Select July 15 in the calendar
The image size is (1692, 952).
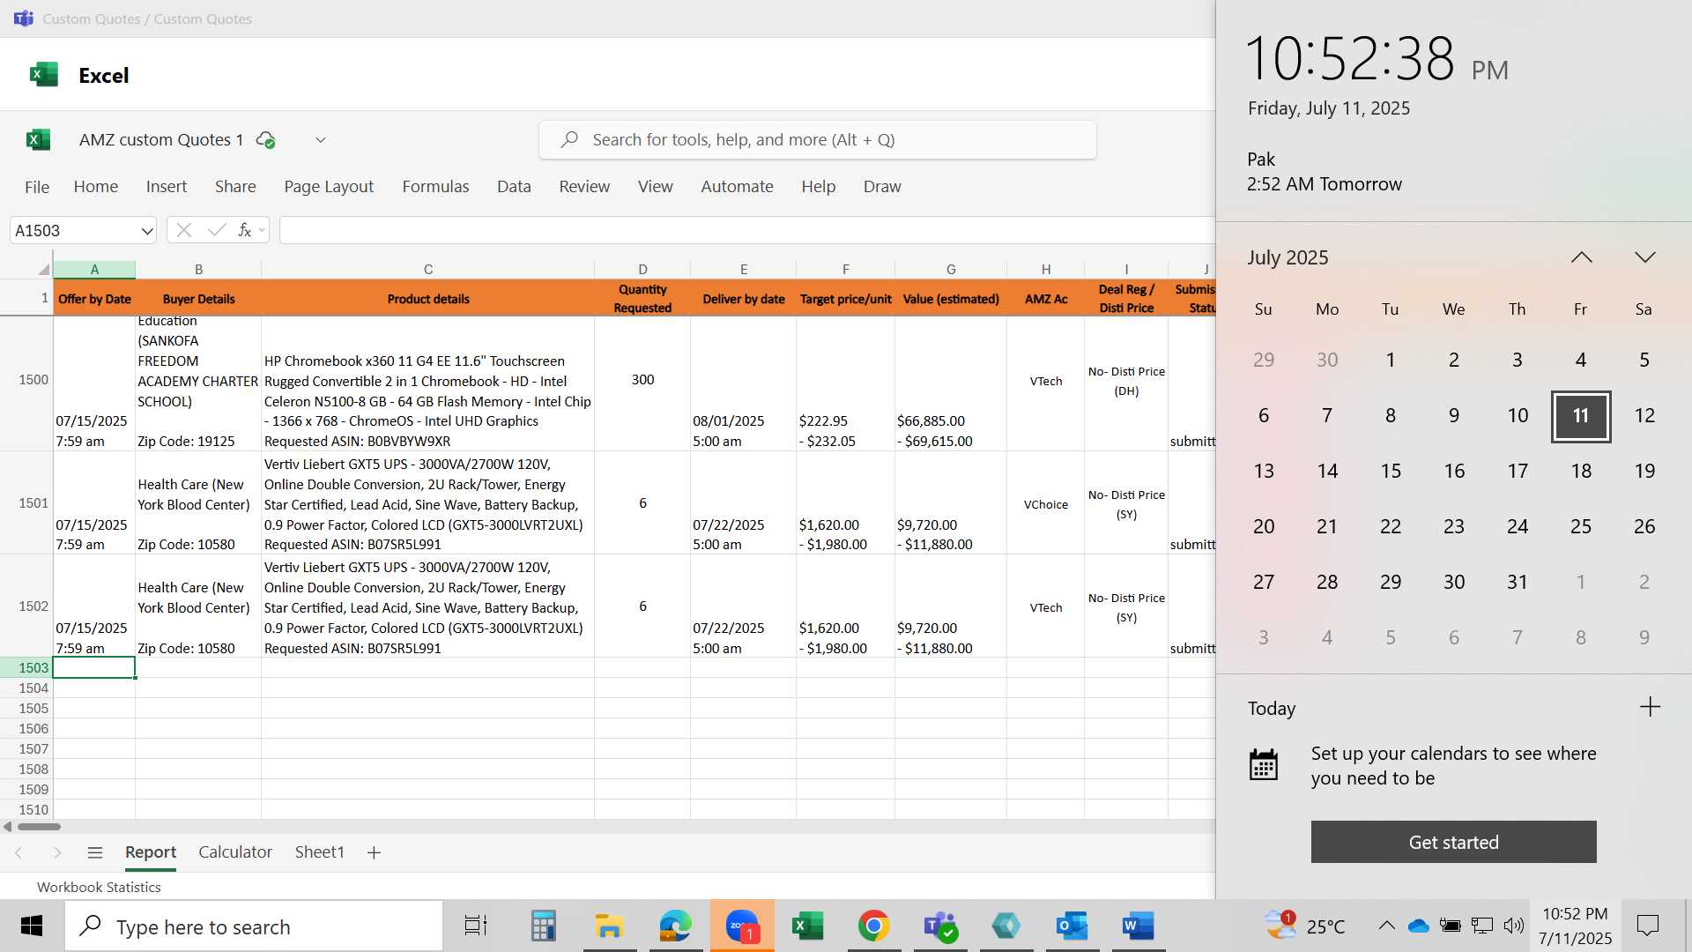(1391, 471)
